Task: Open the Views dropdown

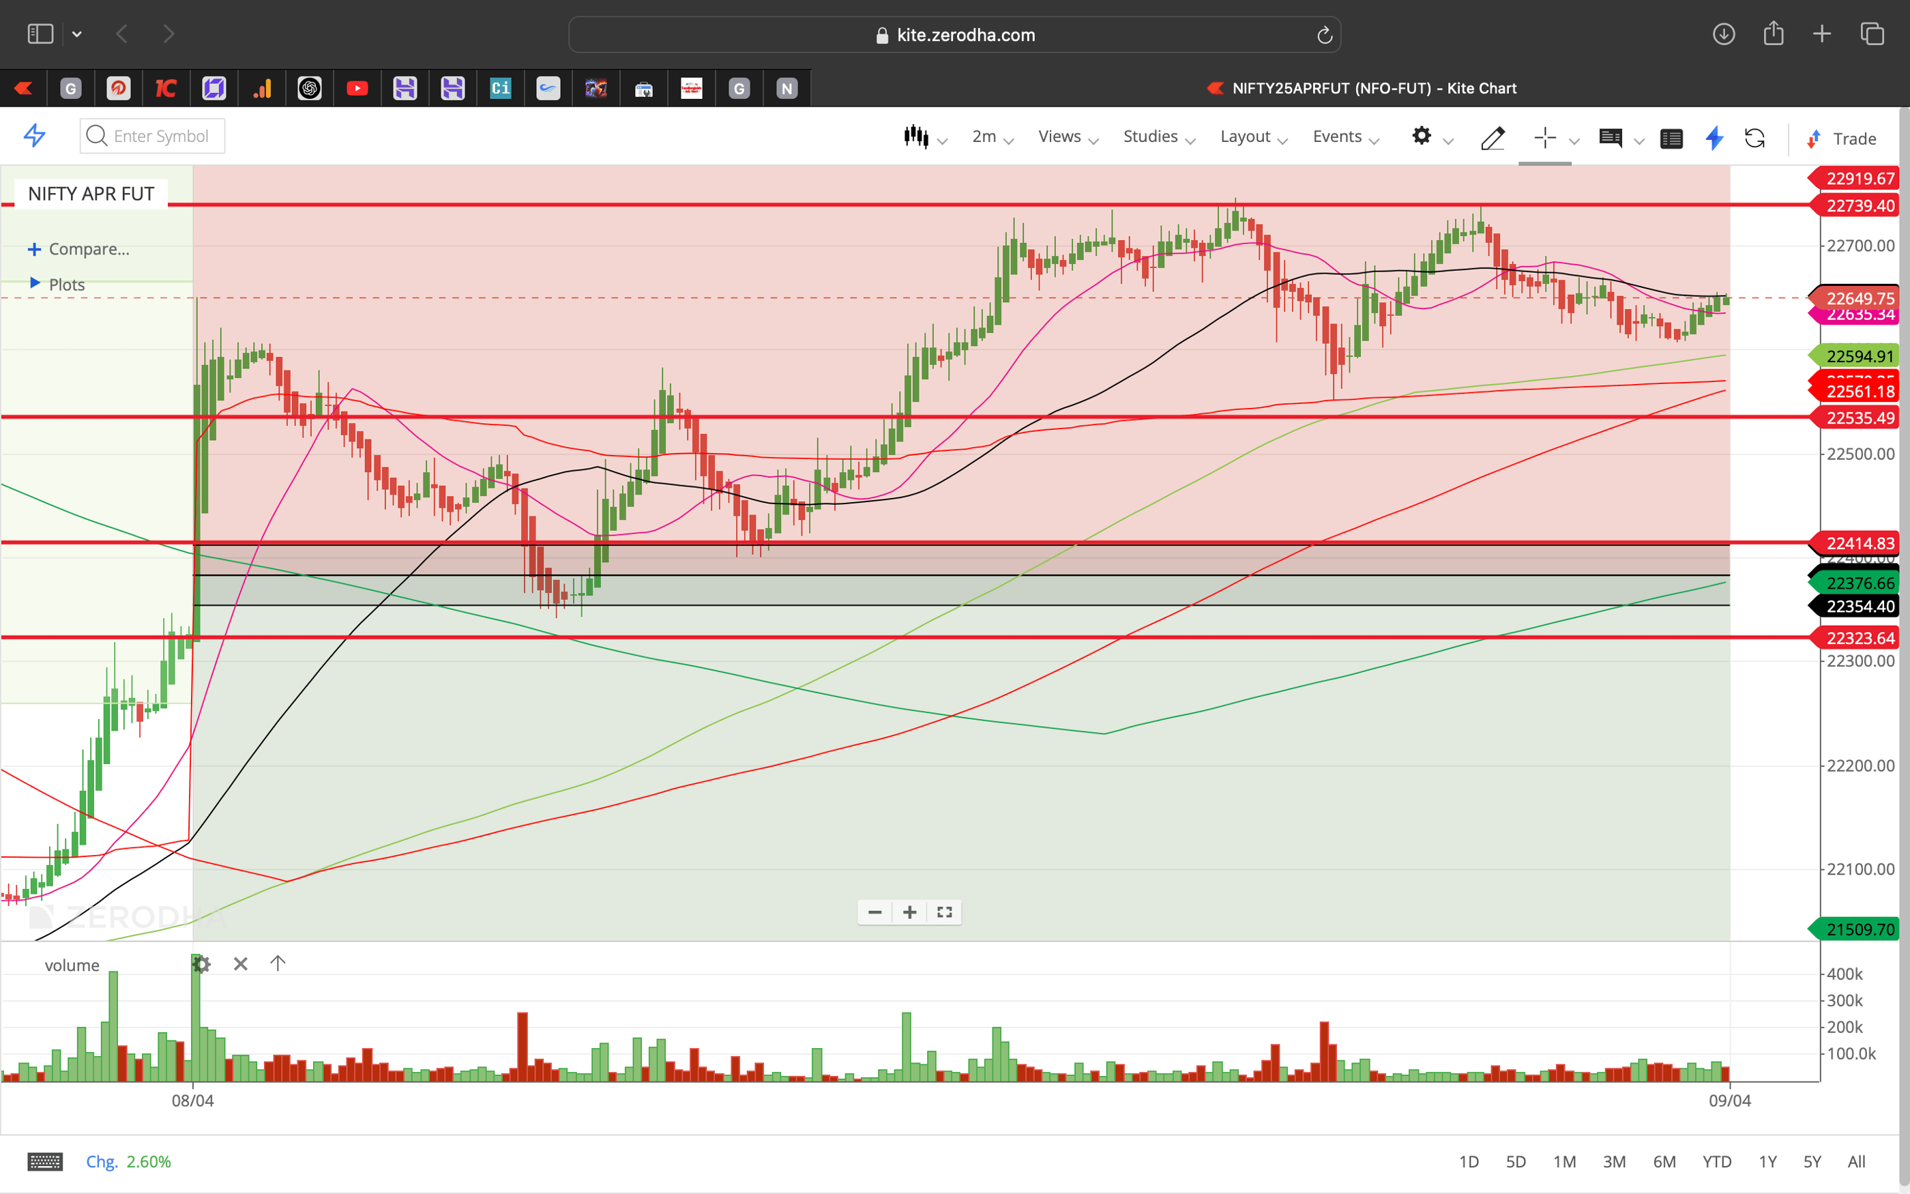Action: [x=1061, y=136]
